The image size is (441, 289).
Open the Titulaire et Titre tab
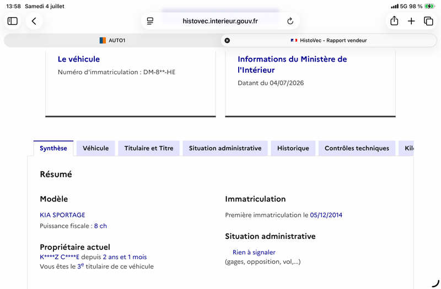149,148
